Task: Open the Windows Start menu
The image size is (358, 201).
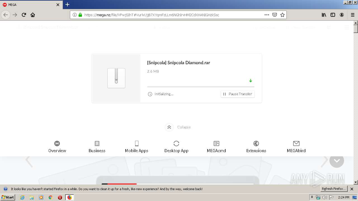Action: coord(8,197)
